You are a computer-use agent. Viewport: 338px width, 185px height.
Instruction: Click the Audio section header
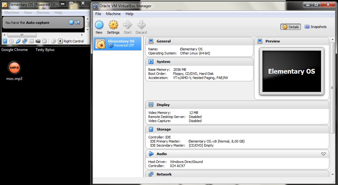tap(237, 154)
